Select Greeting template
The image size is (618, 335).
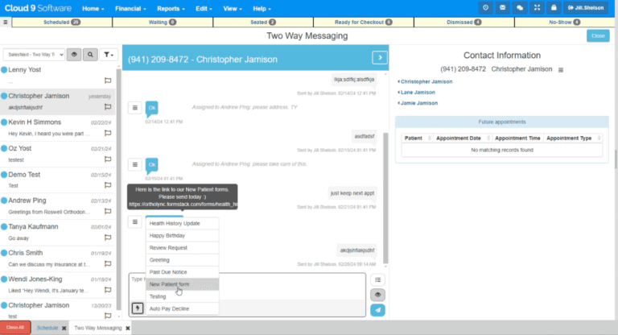pyautogui.click(x=182, y=260)
